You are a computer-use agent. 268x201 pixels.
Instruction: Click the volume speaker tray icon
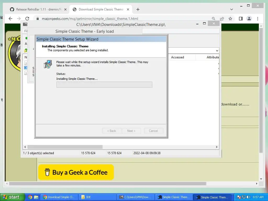248,197
